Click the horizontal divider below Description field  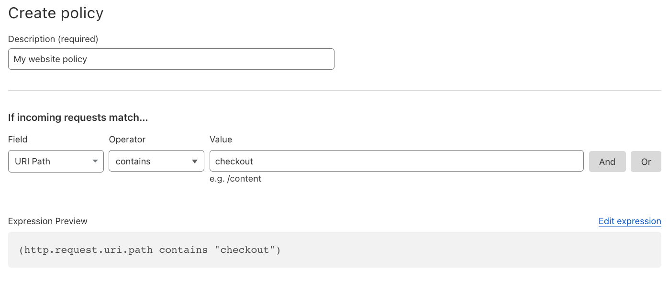334,90
